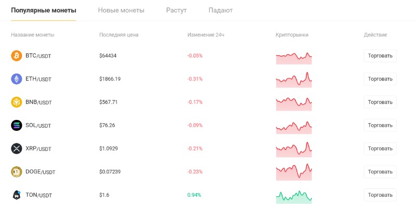Image resolution: width=416 pixels, height=204 pixels.
Task: Click Торговать button for BTC/USDT
Action: [x=380, y=56]
